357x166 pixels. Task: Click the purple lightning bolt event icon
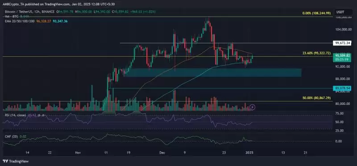click(x=252, y=107)
